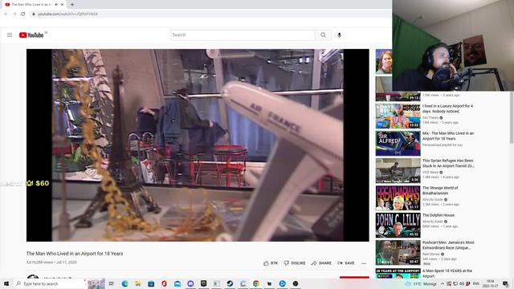Open 'Mix - The Man Who Lived in an Airport' link
The height and width of the screenshot is (289, 514).
(448, 136)
